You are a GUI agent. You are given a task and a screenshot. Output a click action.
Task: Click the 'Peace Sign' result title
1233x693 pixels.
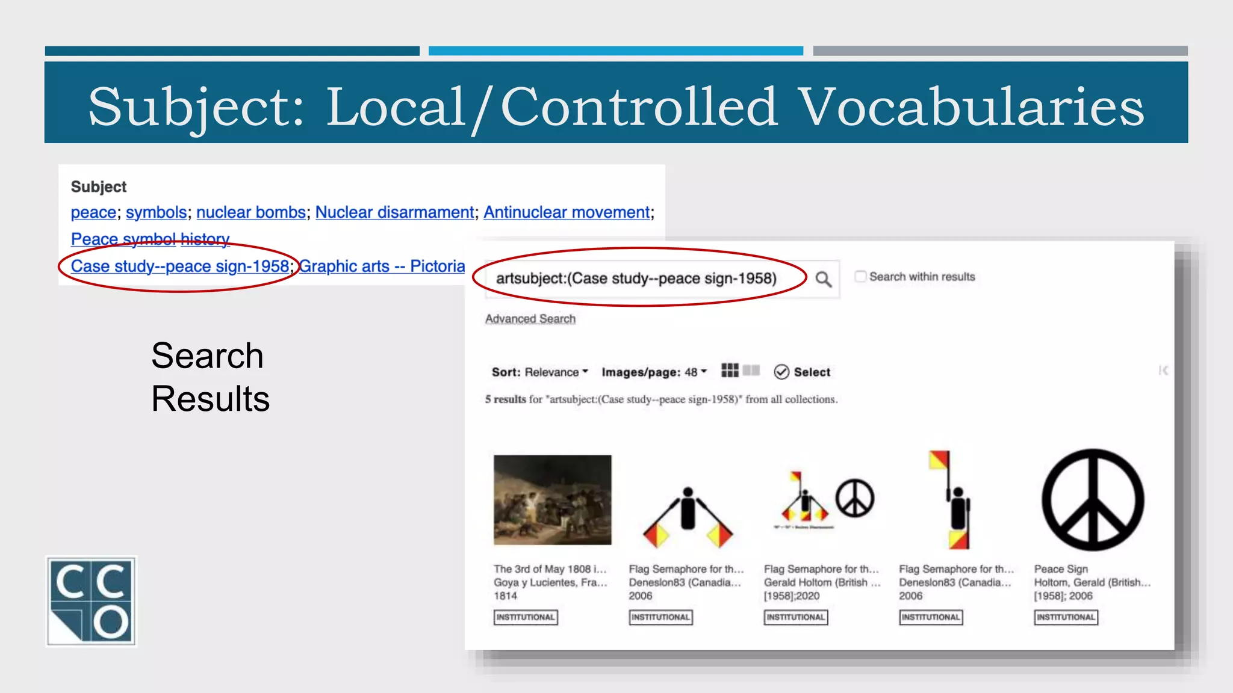(x=1061, y=568)
